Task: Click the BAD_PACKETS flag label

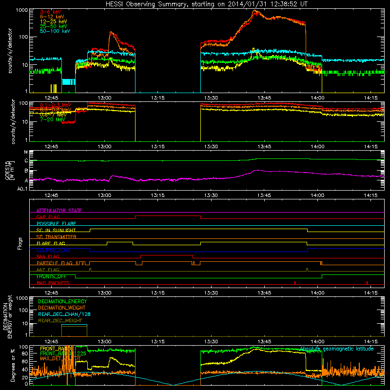Action: coord(53,283)
